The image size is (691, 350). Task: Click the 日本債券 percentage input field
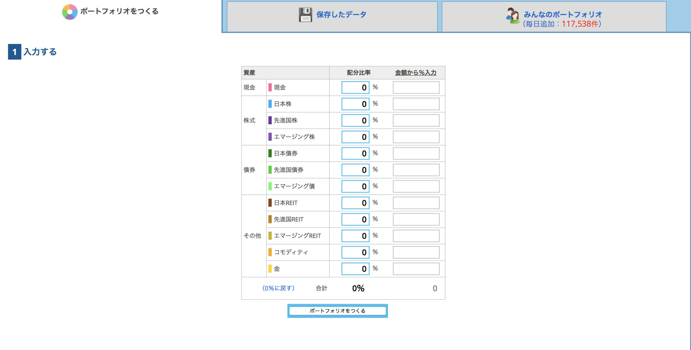coord(355,153)
